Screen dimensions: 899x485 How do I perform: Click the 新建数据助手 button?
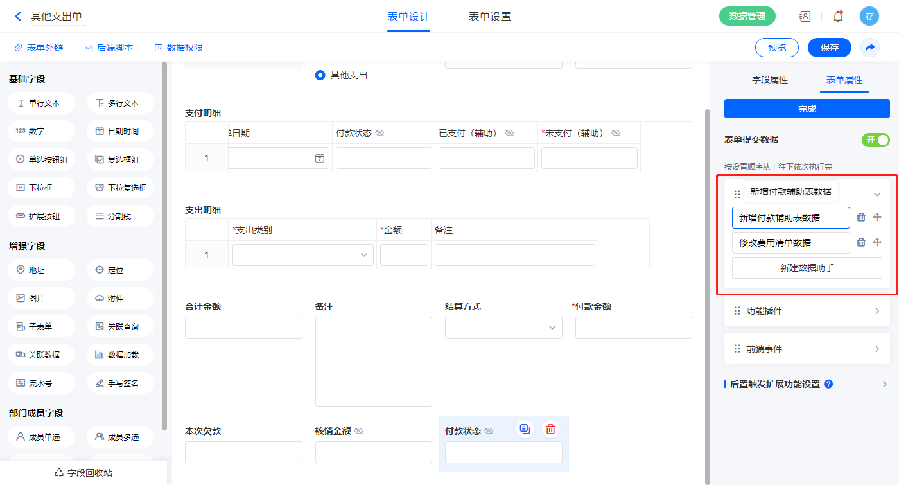tap(807, 268)
